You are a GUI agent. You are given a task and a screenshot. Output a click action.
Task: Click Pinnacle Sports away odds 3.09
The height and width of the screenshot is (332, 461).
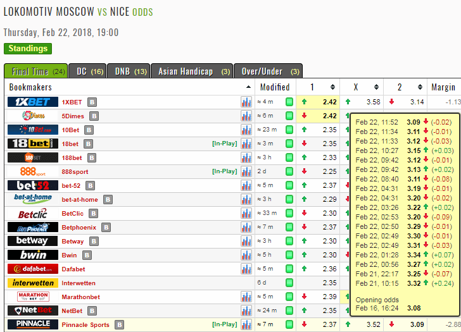417,324
